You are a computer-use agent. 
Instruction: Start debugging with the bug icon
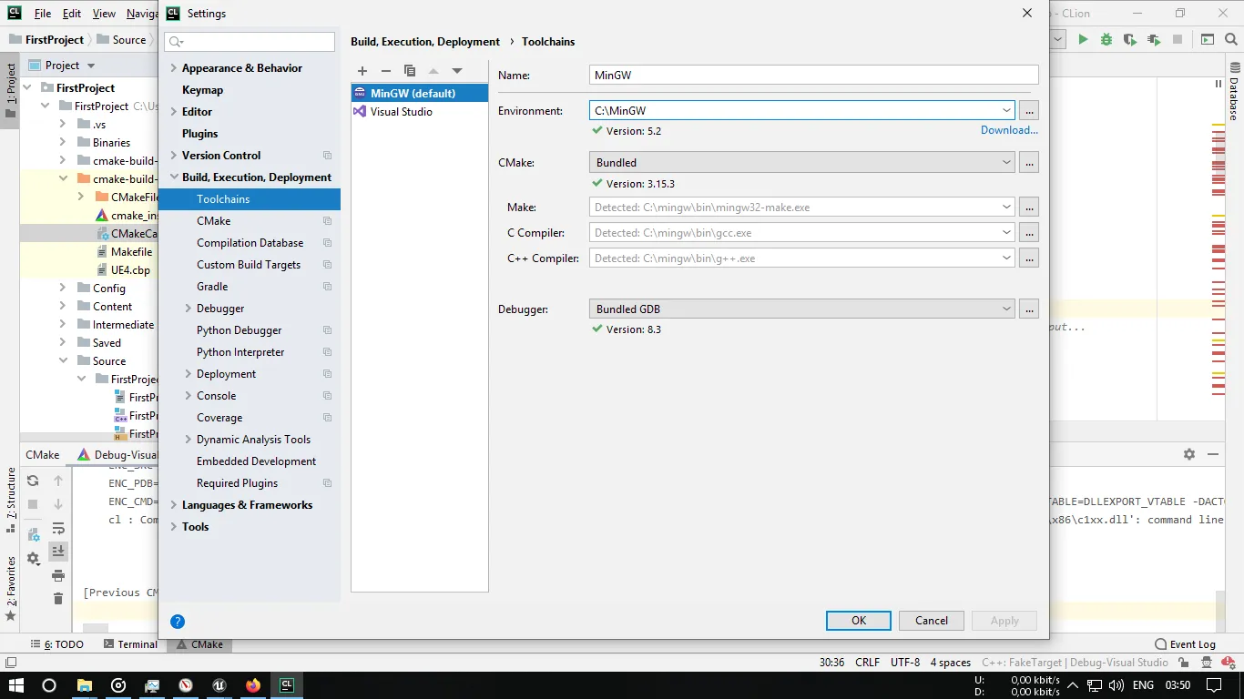(x=1106, y=40)
